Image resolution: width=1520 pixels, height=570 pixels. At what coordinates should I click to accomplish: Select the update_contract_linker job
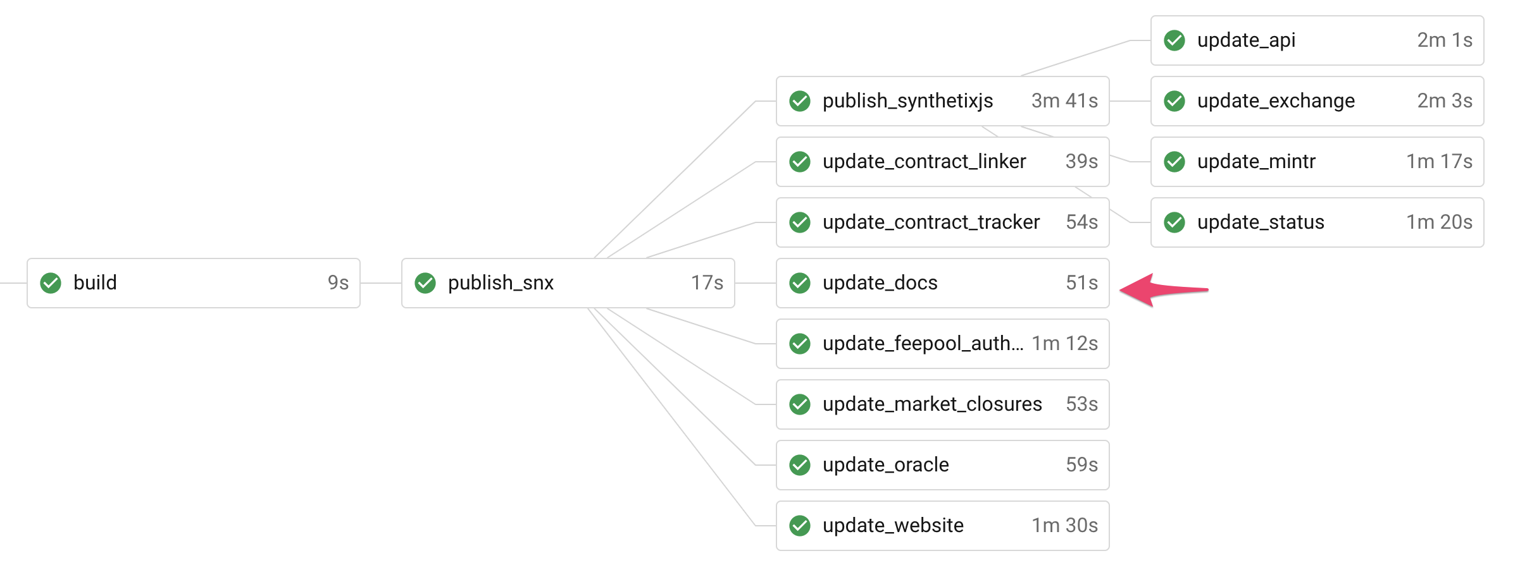[x=943, y=162]
